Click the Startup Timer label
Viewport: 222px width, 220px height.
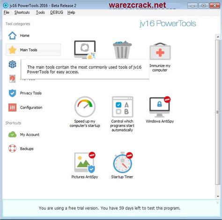pyautogui.click(x=122, y=177)
